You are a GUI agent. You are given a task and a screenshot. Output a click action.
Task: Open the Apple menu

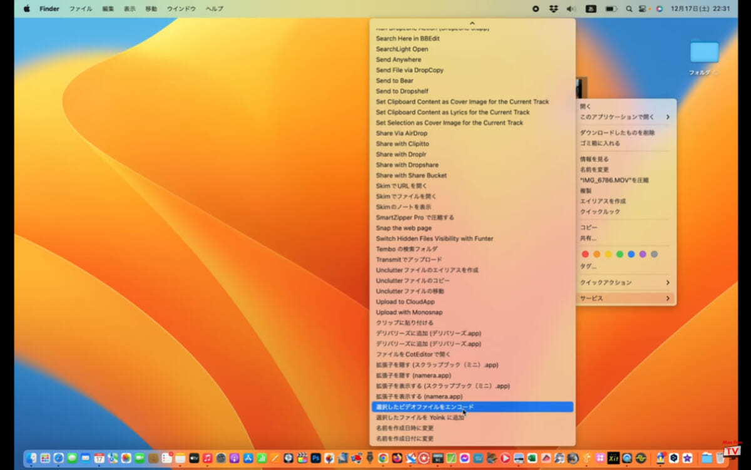pyautogui.click(x=27, y=9)
